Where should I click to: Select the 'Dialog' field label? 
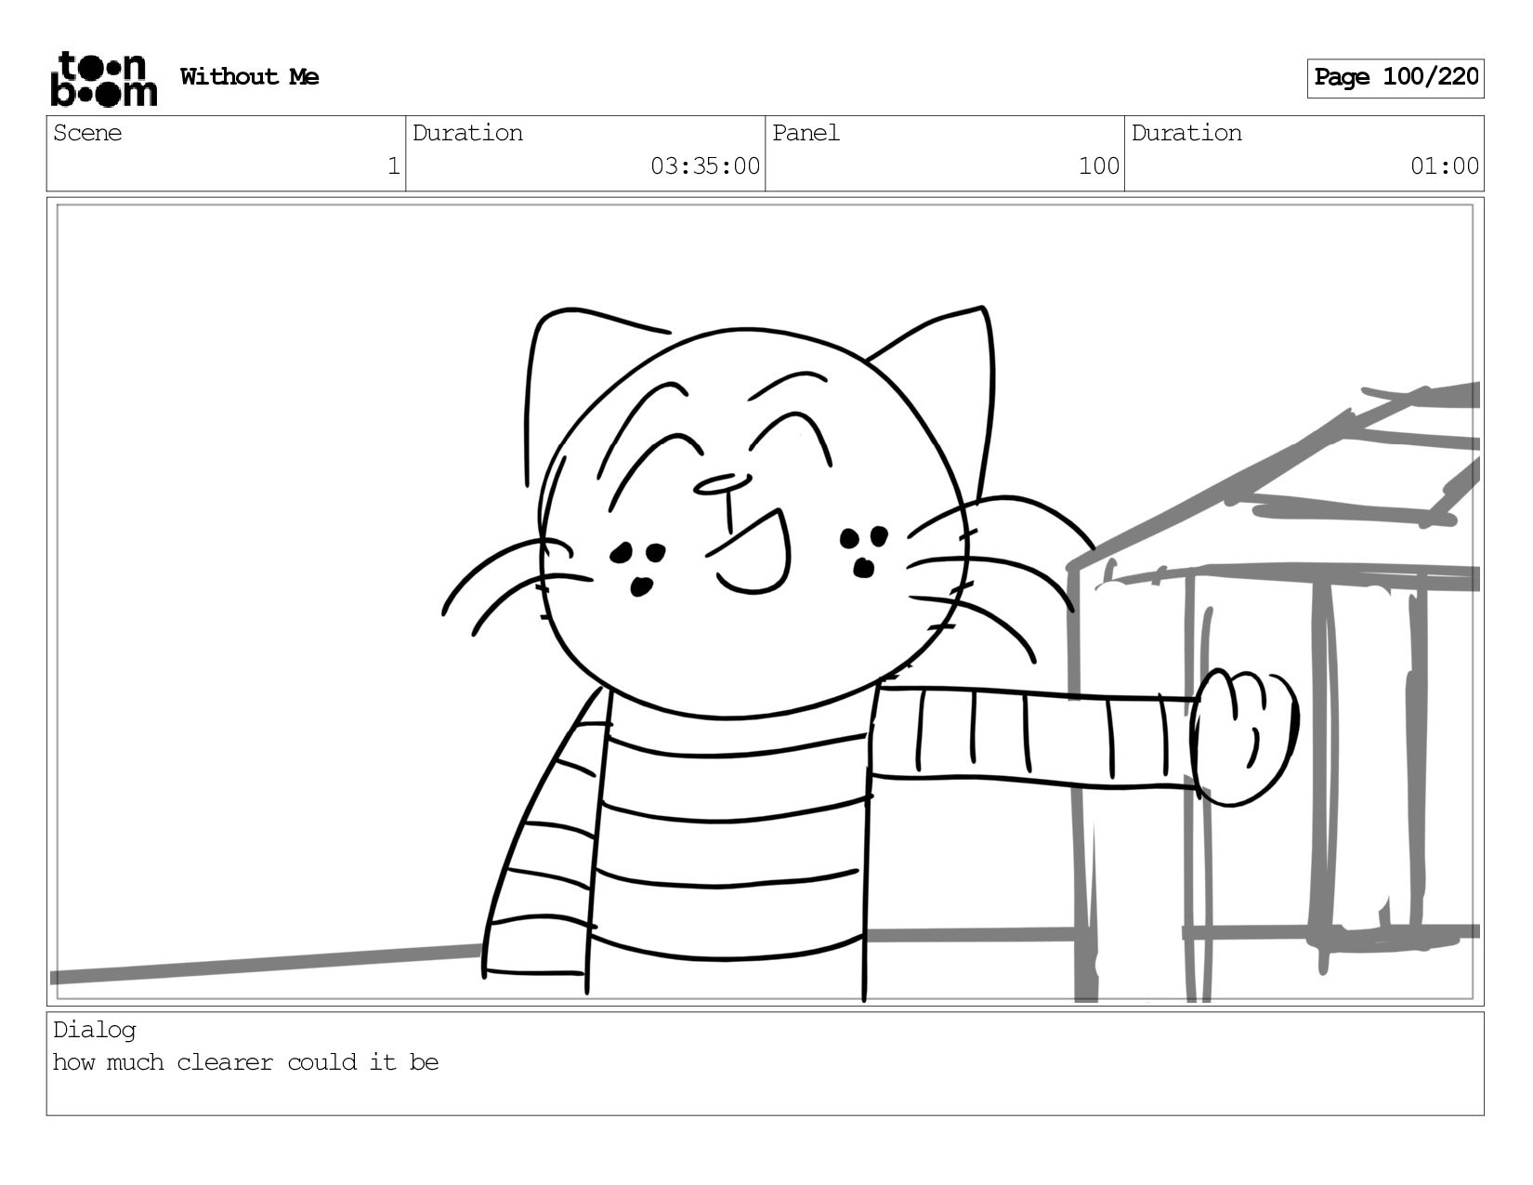(95, 1030)
